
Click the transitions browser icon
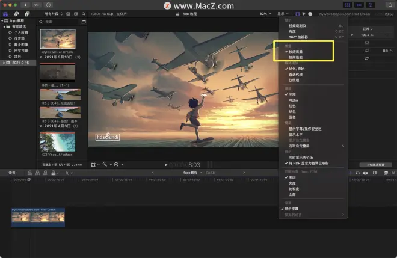(393, 173)
